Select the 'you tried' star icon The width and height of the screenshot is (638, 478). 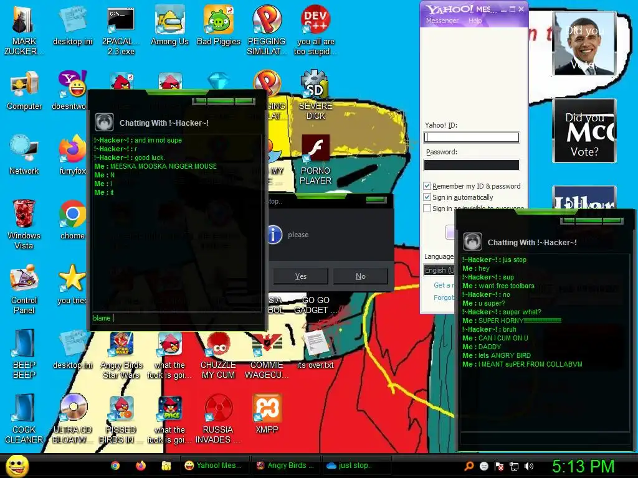tap(72, 284)
